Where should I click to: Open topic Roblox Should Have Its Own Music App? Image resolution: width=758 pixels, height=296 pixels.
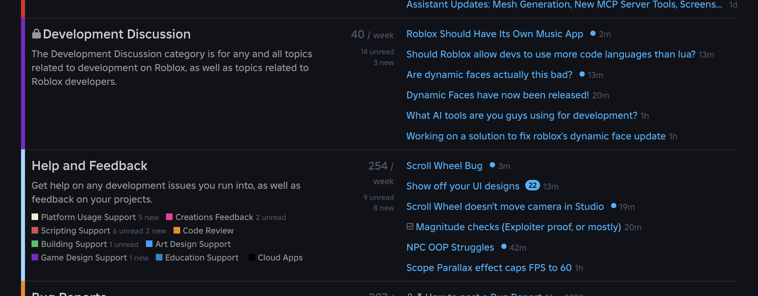pyautogui.click(x=495, y=34)
